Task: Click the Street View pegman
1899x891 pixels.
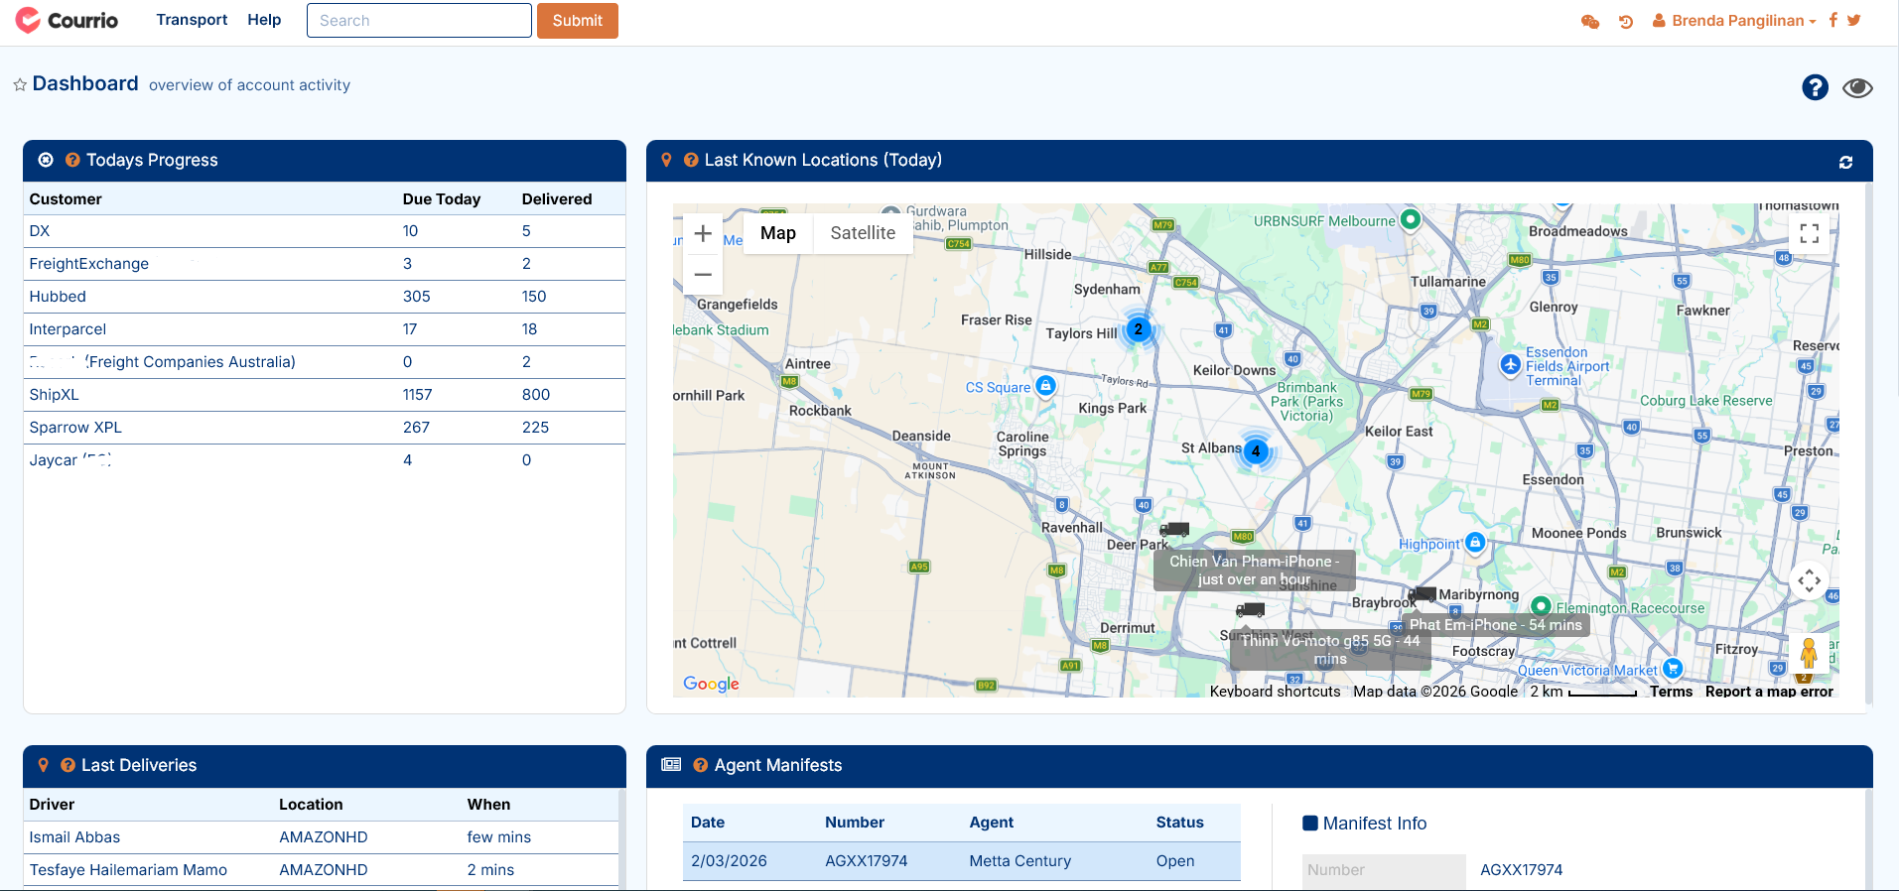Action: point(1810,653)
